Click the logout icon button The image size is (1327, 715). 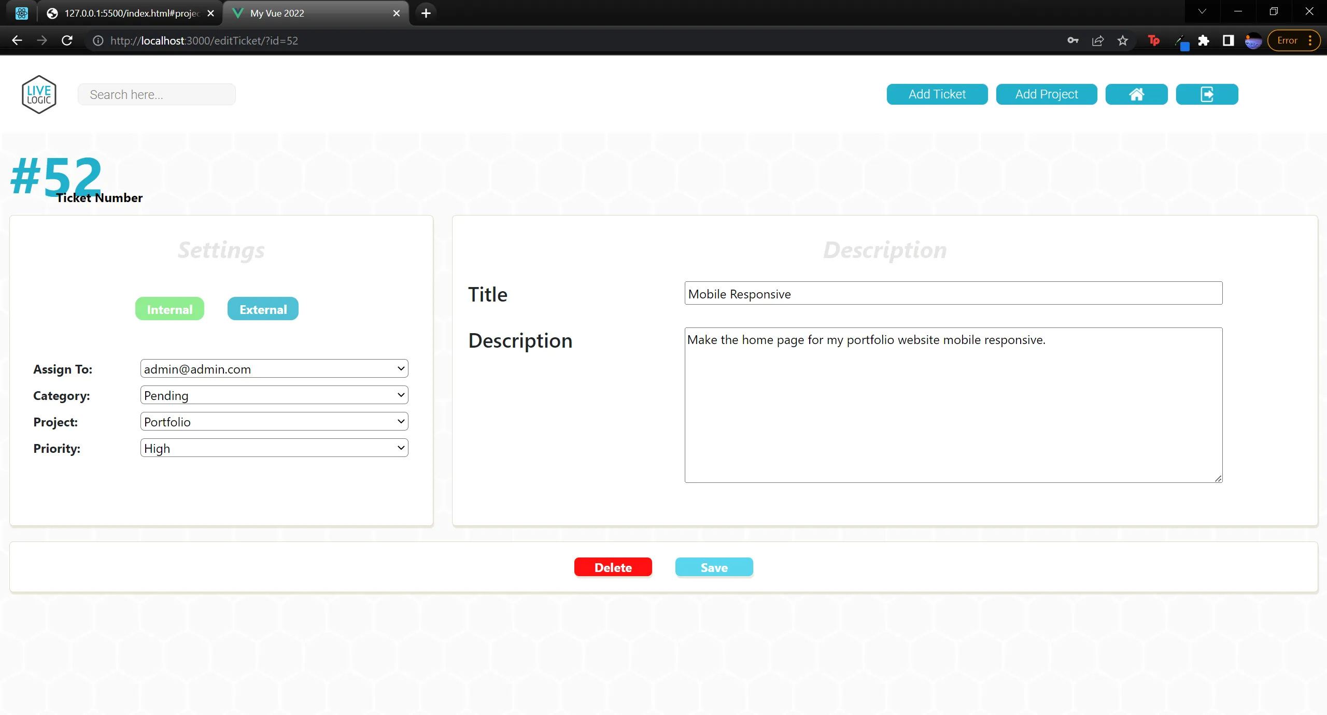pyautogui.click(x=1207, y=94)
